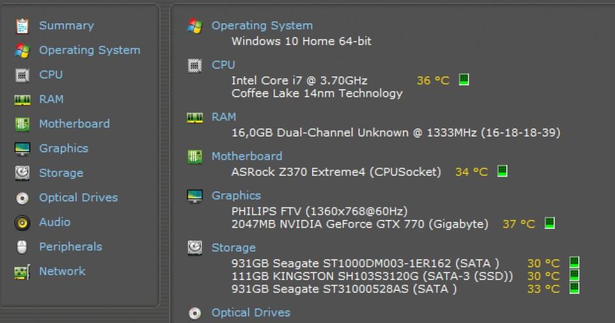Screen dimensions: 615x323
Task: Open Optical Drives in the sidebar
Action: [78, 198]
